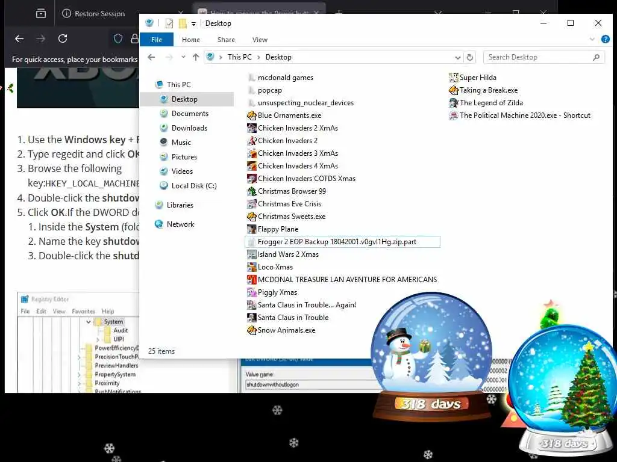Select the unsuspecting_nuclear_devices folder
The width and height of the screenshot is (617, 462).
coord(305,103)
